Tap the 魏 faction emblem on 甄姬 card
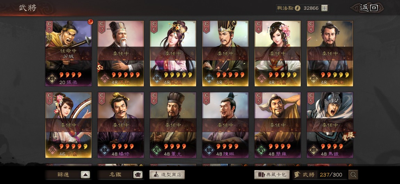Image resolution: width=400 pixels, height=184 pixels. pos(157,78)
